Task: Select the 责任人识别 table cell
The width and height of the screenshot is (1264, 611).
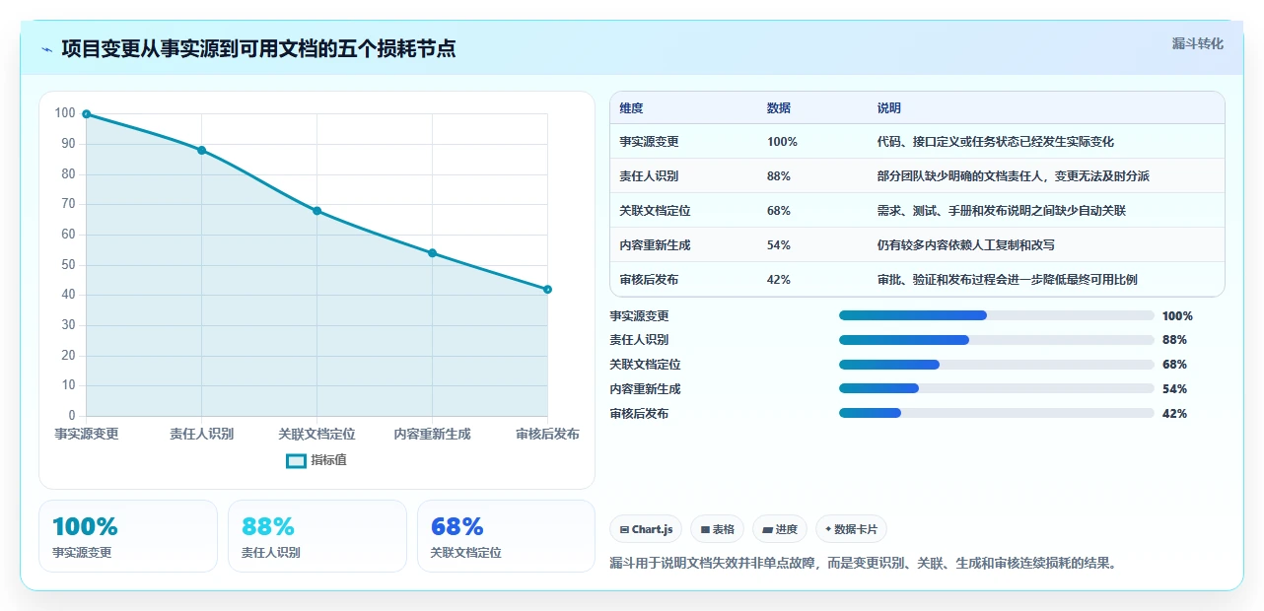Action: coord(650,176)
